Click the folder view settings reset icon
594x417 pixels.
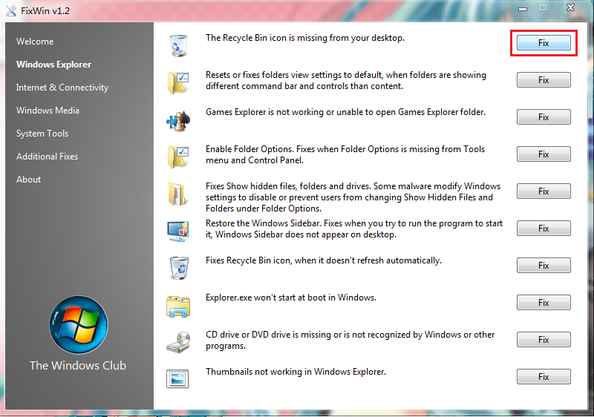(178, 82)
